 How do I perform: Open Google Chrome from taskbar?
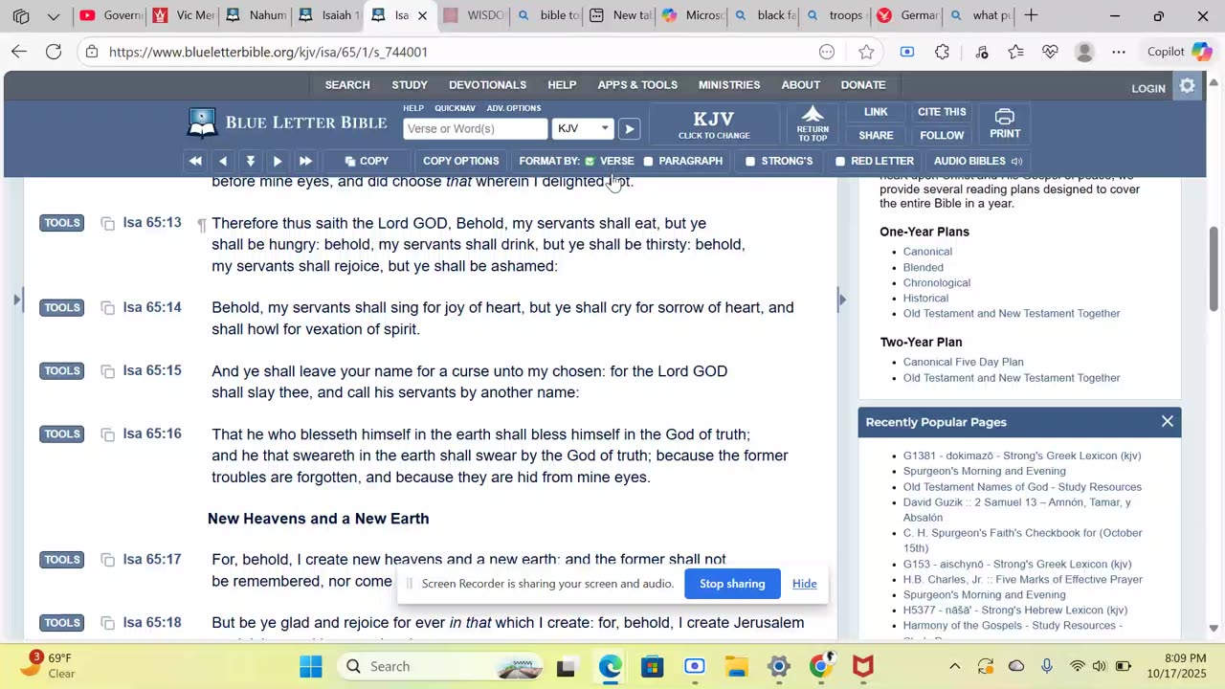coord(821,666)
